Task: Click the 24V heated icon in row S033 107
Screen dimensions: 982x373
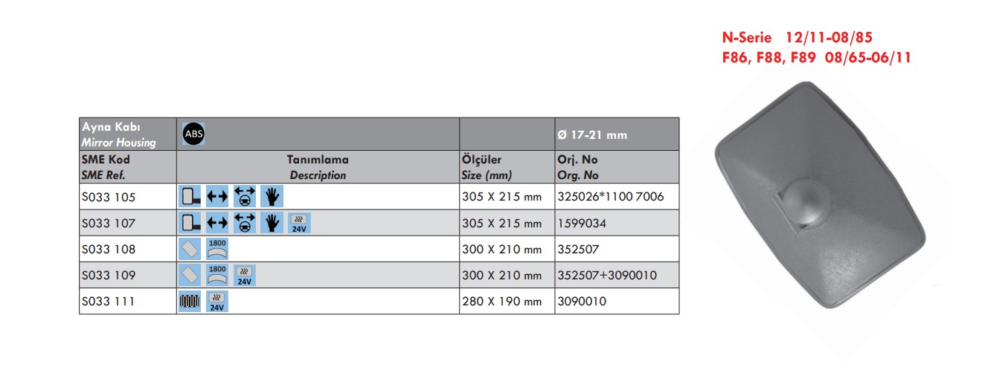Action: pyautogui.click(x=299, y=223)
